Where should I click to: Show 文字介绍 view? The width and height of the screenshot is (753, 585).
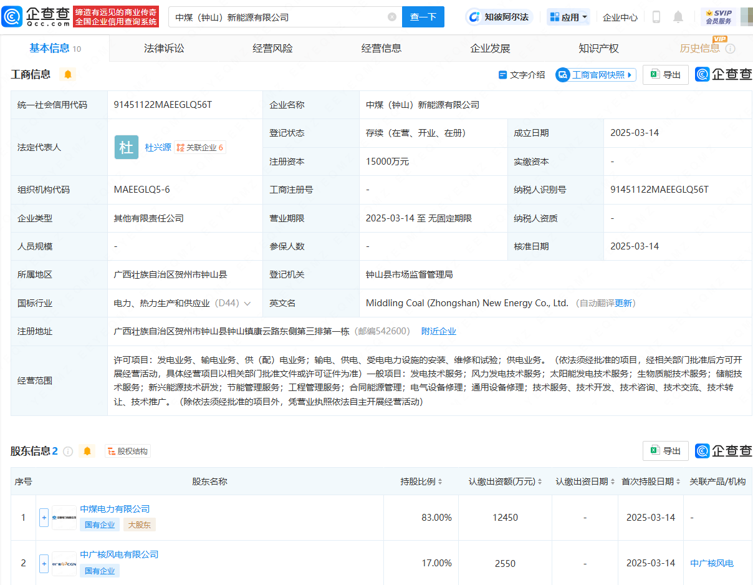[522, 75]
